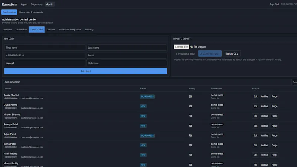Click Choose File to upload CSV
Viewport: 297px width, 167px height.
tap(181, 47)
